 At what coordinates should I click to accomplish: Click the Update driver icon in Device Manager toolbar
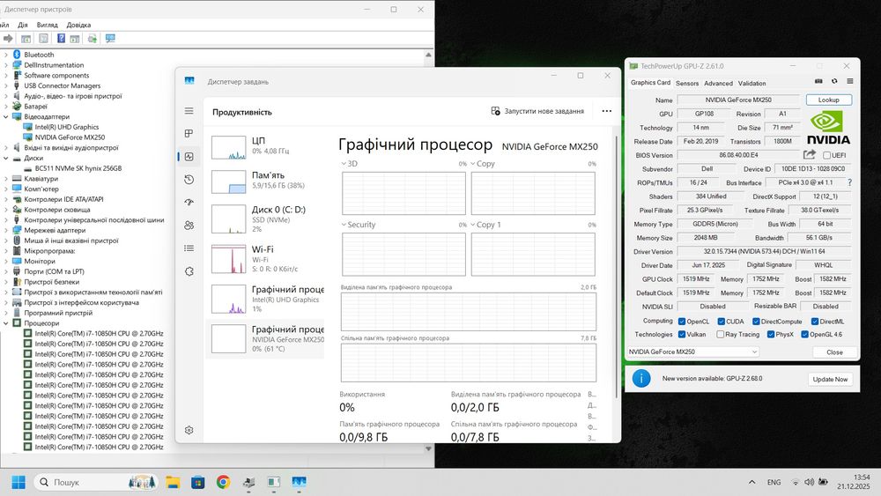(x=93, y=38)
